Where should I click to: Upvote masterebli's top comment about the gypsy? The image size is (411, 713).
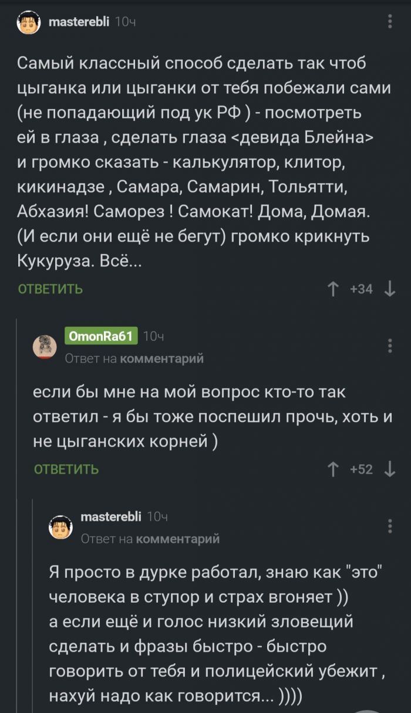(x=333, y=289)
